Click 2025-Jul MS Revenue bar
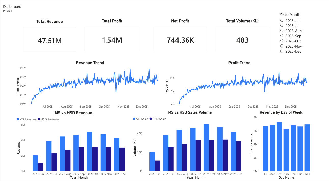 coord(49,156)
